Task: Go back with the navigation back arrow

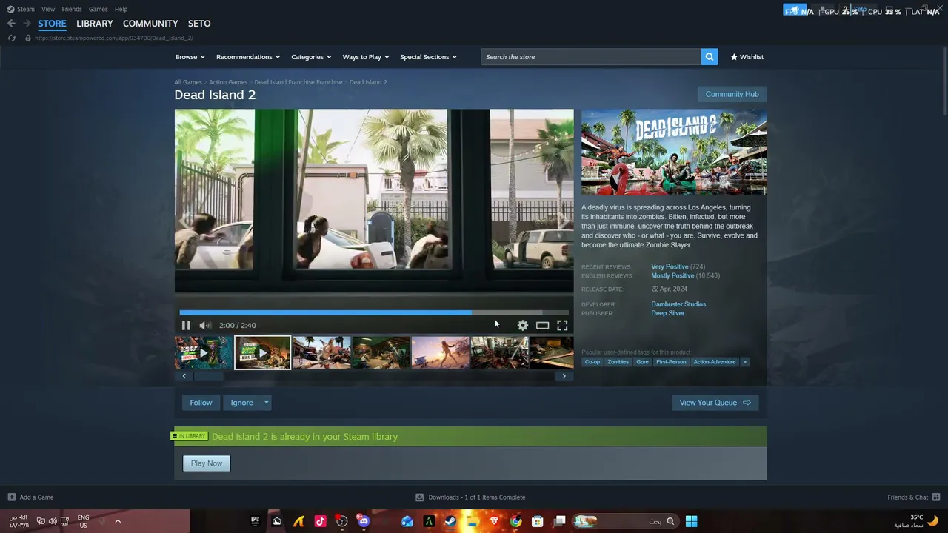Action: 11,24
